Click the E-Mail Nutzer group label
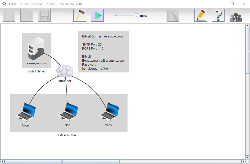This screenshot has width=250, height=164. [x=67, y=135]
